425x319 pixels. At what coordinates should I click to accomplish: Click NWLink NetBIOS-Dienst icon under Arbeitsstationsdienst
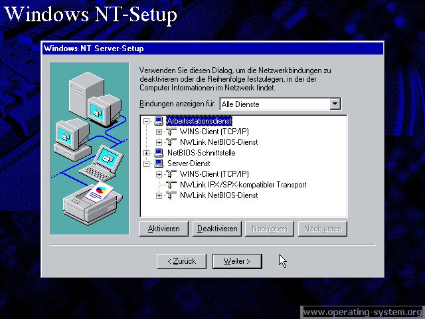coord(171,142)
